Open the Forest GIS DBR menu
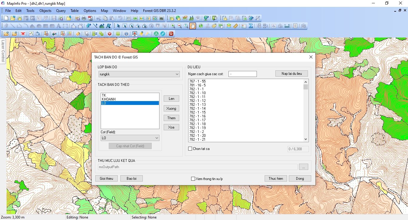Image resolution: width=408 pixels, height=220 pixels. tap(160, 11)
